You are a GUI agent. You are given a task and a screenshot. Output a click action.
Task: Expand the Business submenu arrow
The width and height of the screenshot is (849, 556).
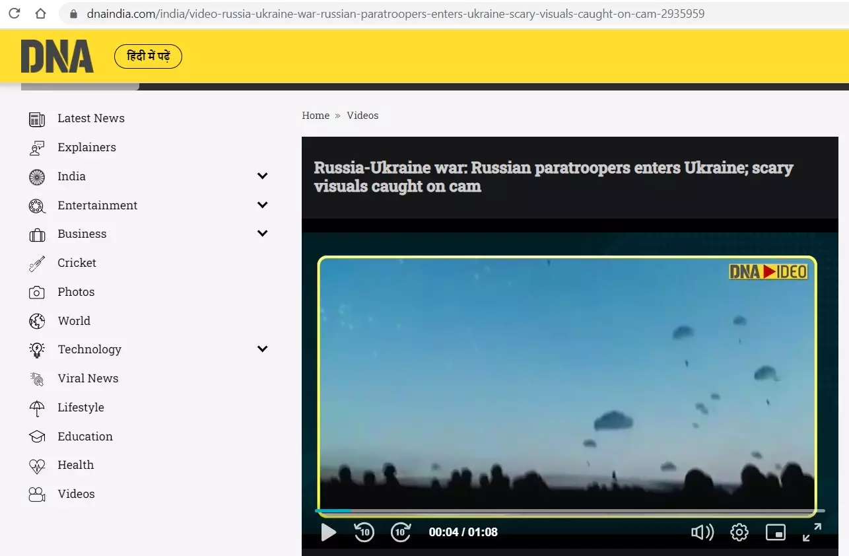262,234
